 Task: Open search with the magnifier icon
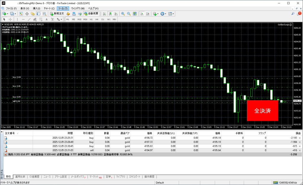point(293,14)
